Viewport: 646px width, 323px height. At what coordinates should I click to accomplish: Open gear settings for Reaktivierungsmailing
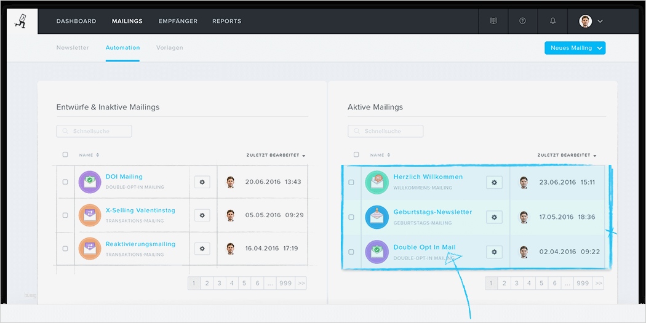202,249
